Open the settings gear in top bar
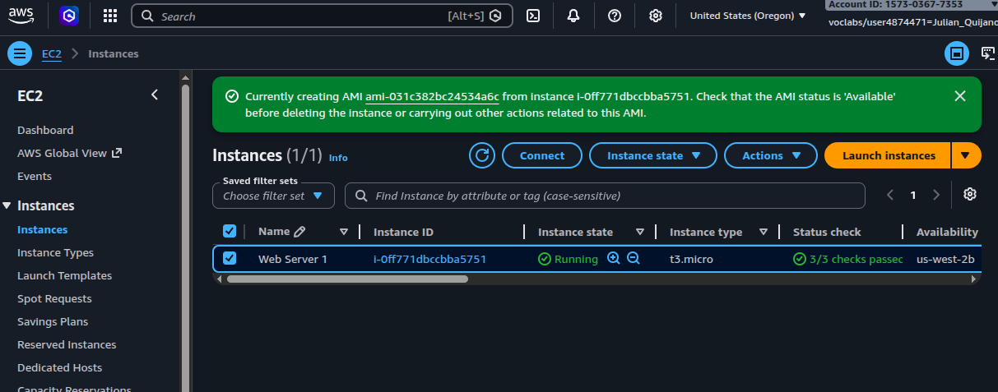 (655, 16)
